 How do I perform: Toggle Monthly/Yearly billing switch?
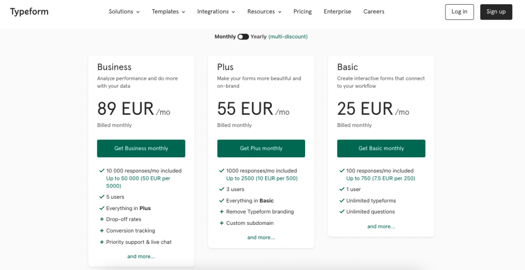(x=243, y=37)
